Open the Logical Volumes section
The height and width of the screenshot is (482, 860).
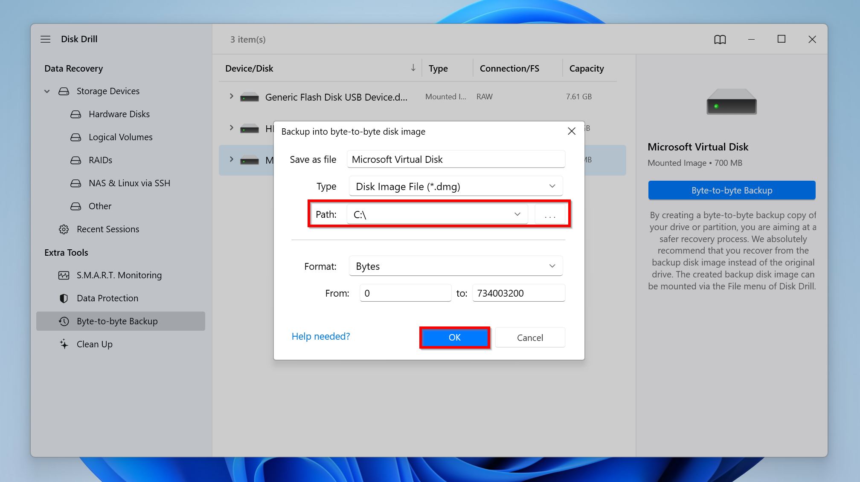(x=120, y=137)
